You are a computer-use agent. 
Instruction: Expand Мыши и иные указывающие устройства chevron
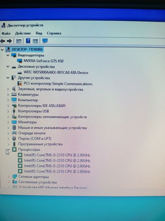pyautogui.click(x=8, y=128)
